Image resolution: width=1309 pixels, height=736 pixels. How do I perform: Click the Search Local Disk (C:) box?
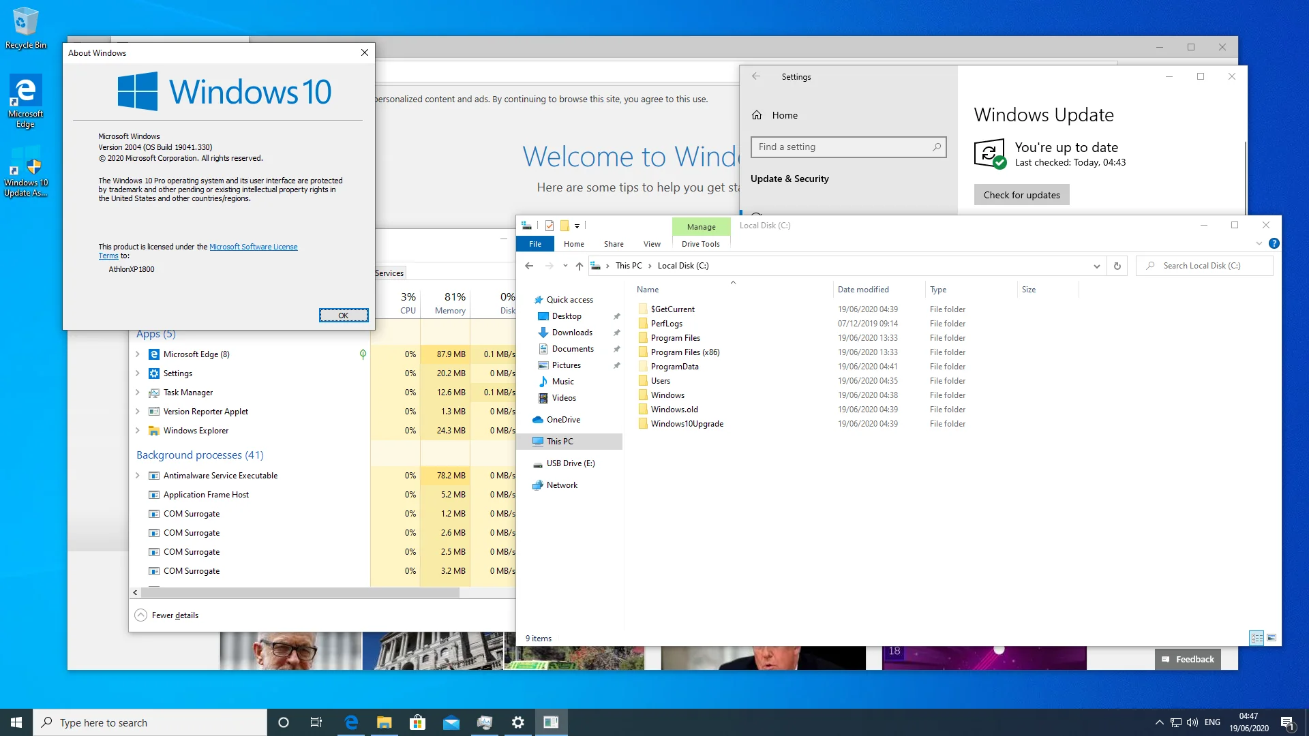click(1205, 266)
